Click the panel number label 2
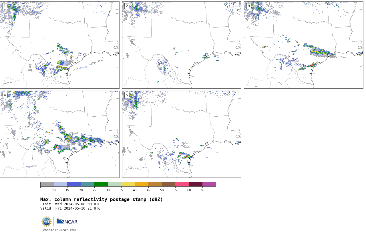The height and width of the screenshot is (233, 366). 127,6
